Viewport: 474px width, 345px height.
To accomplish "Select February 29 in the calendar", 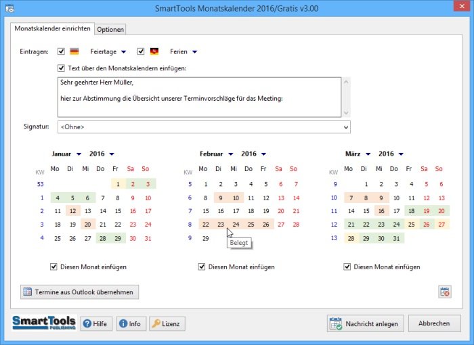I will tap(206, 238).
